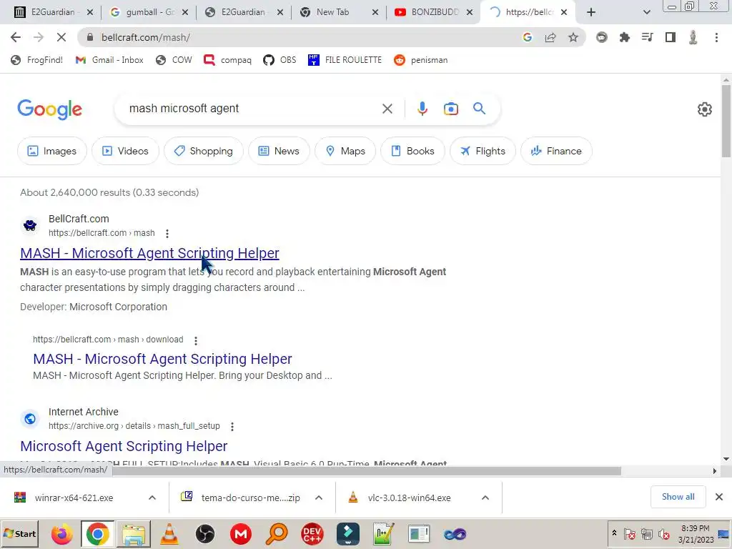Switch to the first E2Guardian tab
This screenshot has width=732, height=549.
tap(53, 12)
